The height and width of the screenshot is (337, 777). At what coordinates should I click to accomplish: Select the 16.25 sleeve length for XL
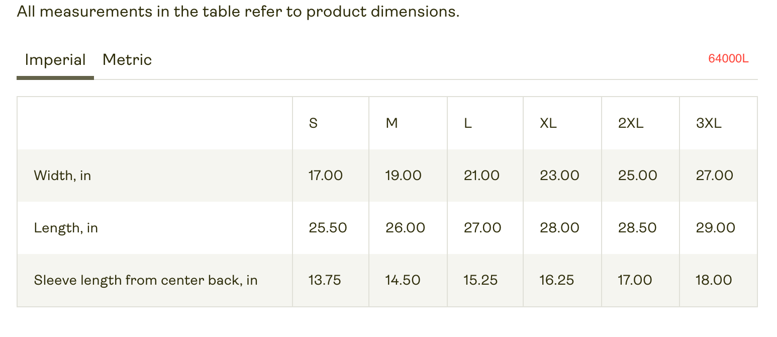pos(557,280)
